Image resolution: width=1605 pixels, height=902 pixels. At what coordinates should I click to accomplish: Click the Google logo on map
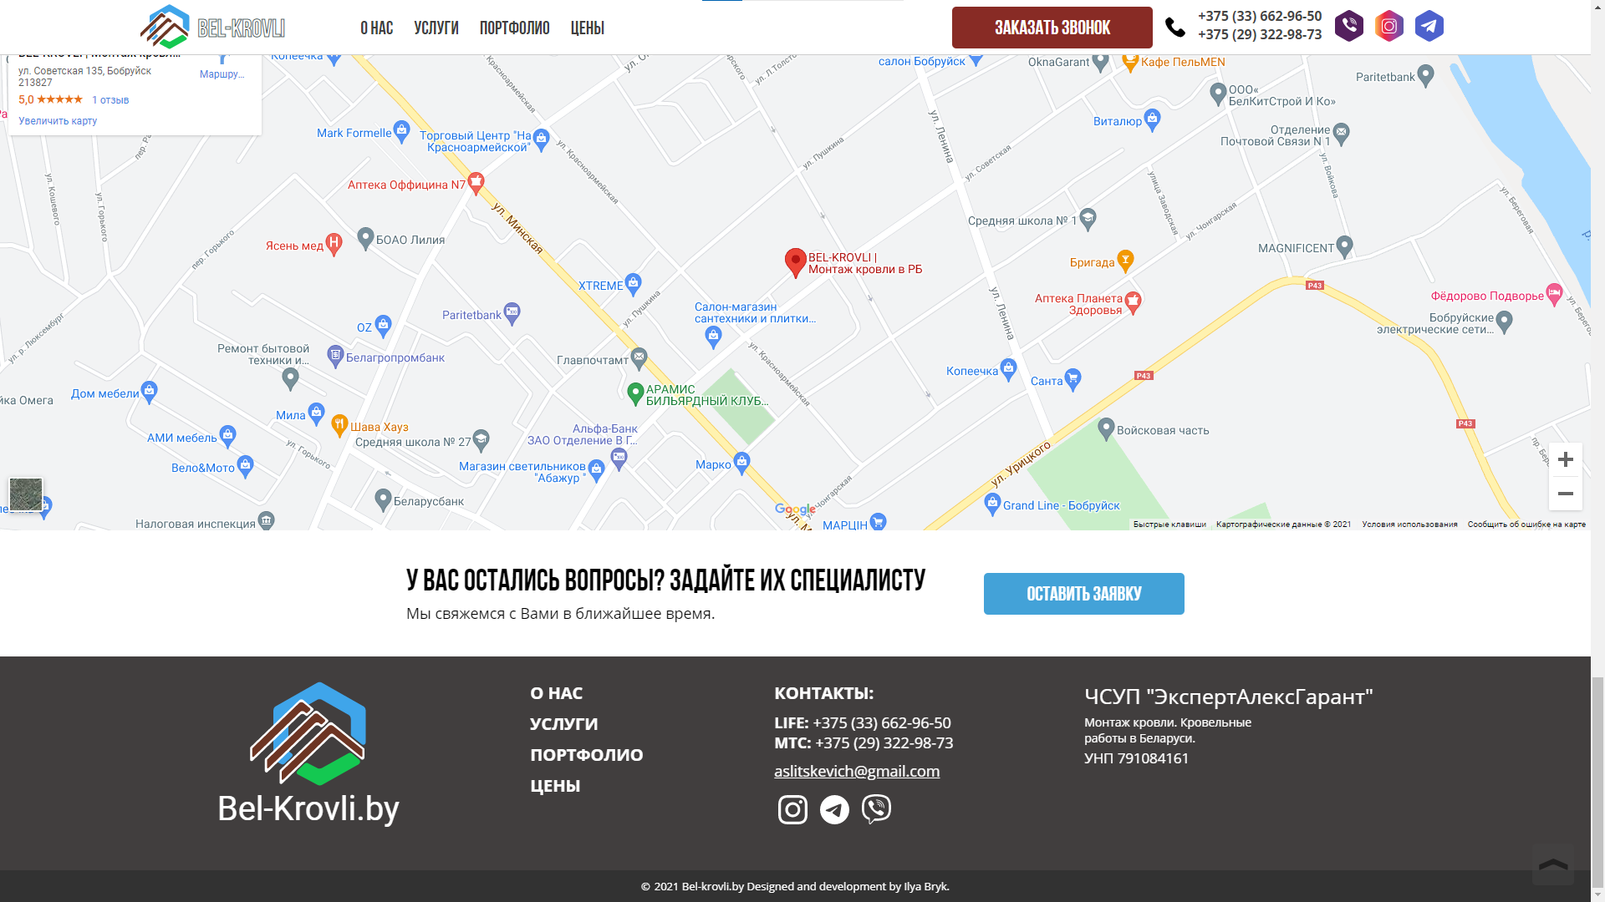point(795,509)
